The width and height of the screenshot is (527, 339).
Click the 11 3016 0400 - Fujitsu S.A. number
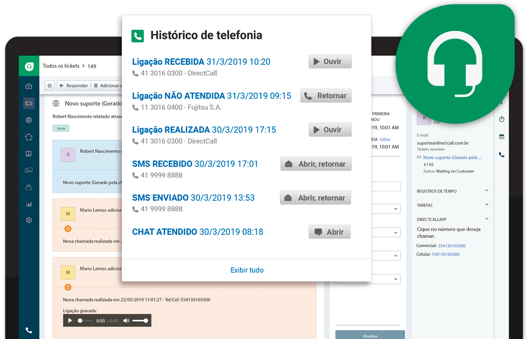click(181, 107)
